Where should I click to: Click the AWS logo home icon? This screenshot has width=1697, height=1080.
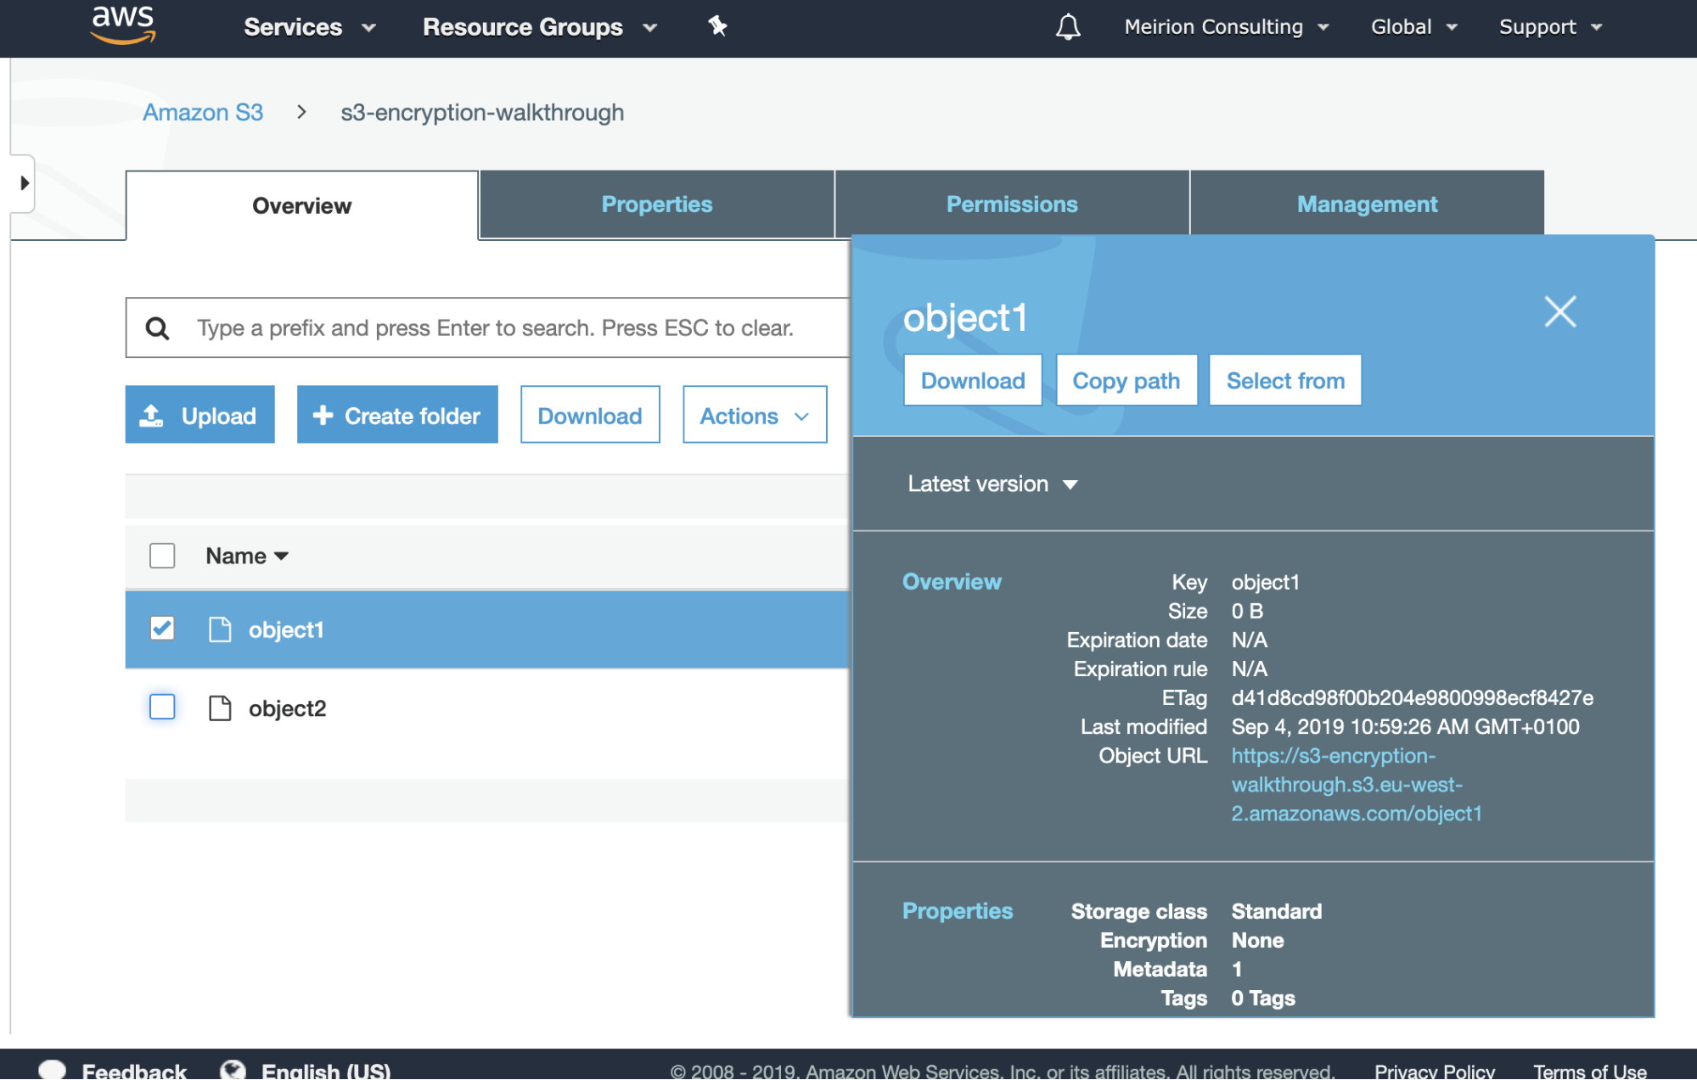point(123,25)
